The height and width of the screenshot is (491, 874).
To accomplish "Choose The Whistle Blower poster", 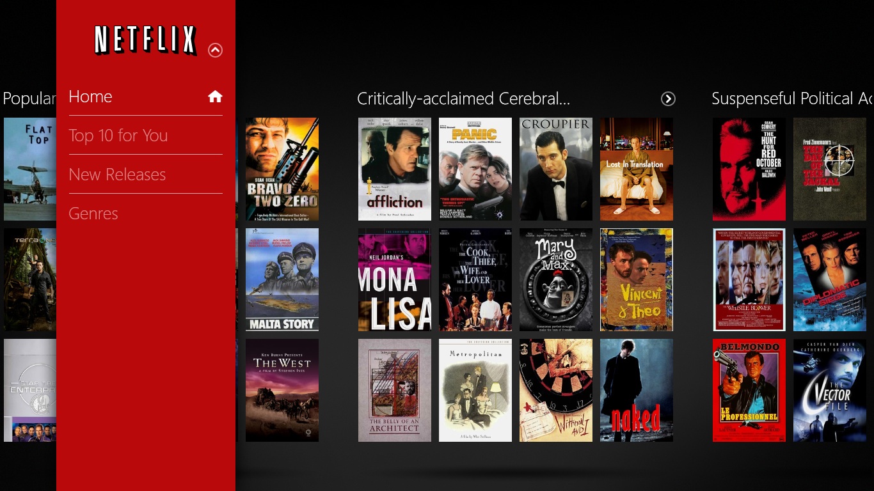I will [x=749, y=280].
